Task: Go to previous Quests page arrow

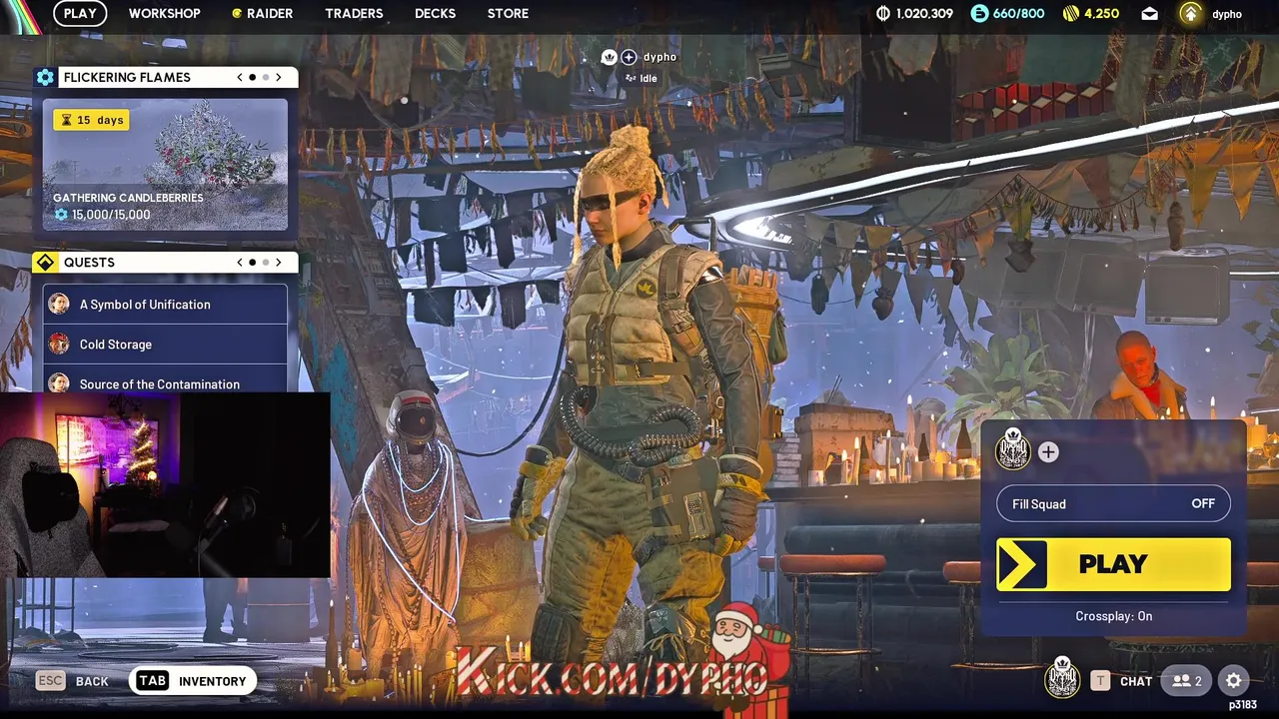Action: pyautogui.click(x=240, y=262)
